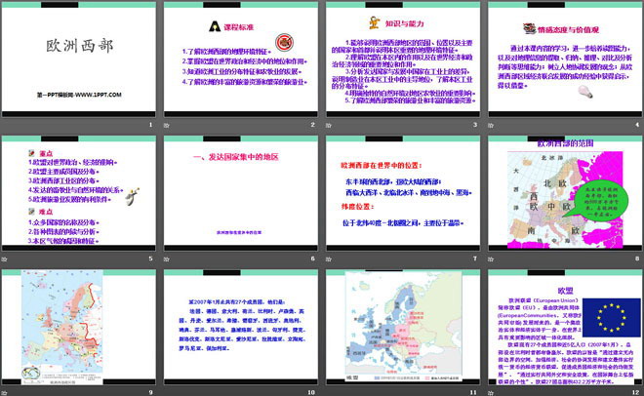Click slide number 5 label

150,258
